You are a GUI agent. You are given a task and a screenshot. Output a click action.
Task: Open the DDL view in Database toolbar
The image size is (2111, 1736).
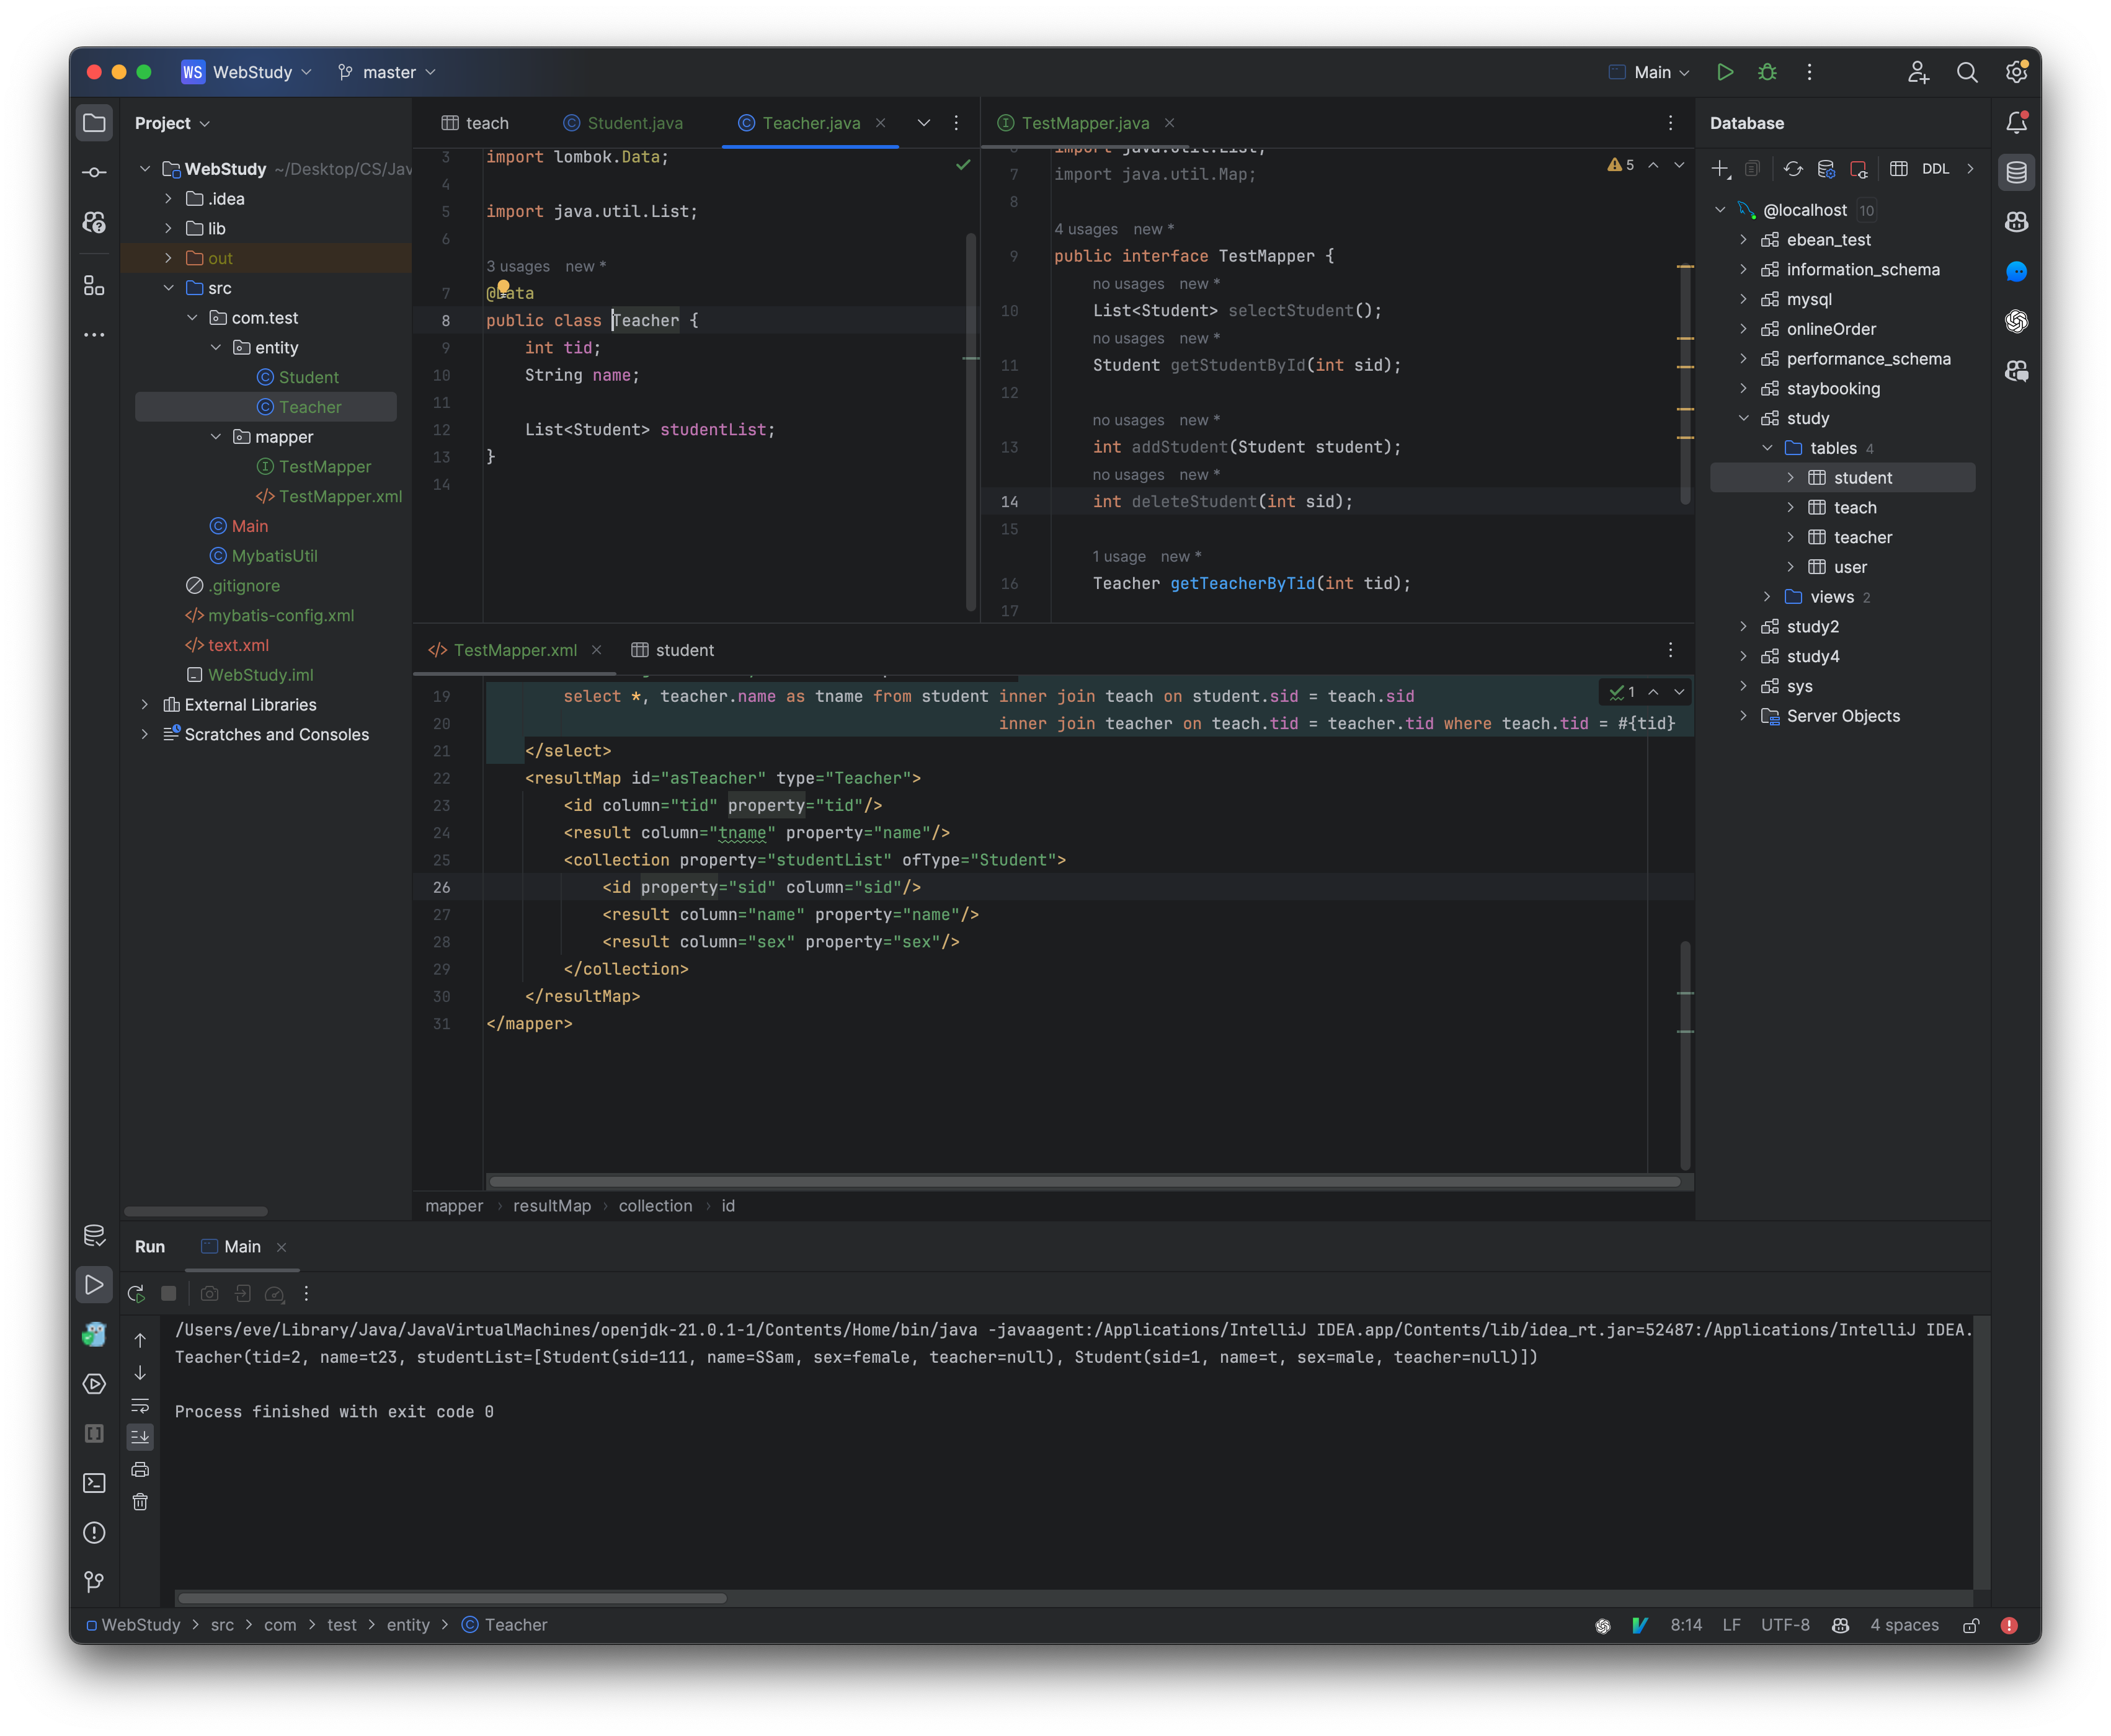(1936, 169)
